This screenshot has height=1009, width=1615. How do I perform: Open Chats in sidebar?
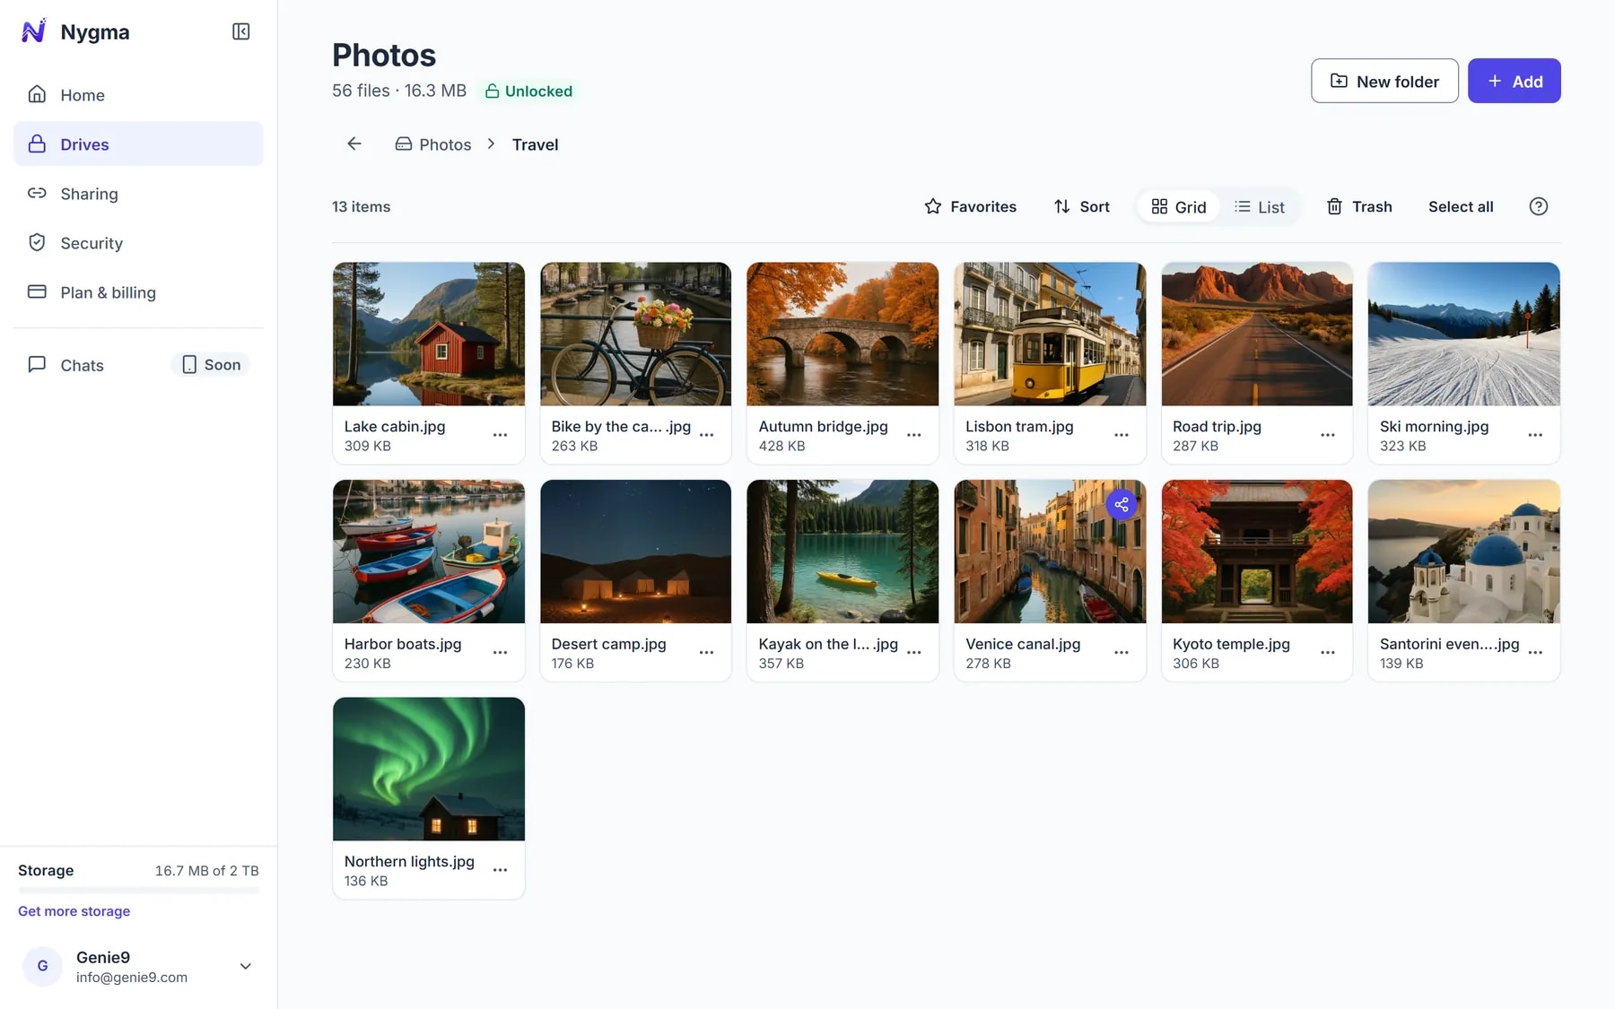click(x=138, y=364)
